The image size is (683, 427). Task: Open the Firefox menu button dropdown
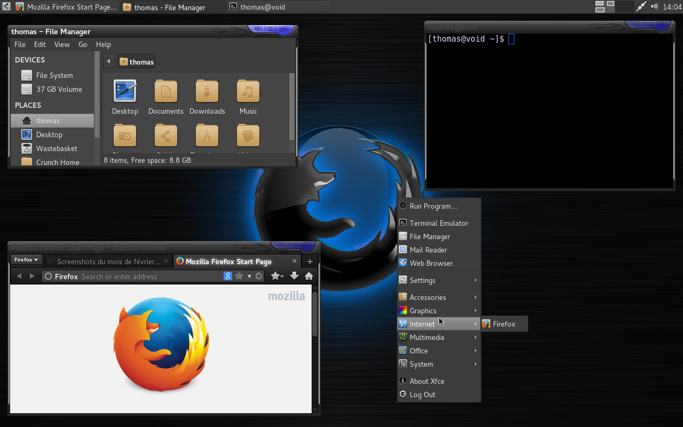tap(26, 260)
